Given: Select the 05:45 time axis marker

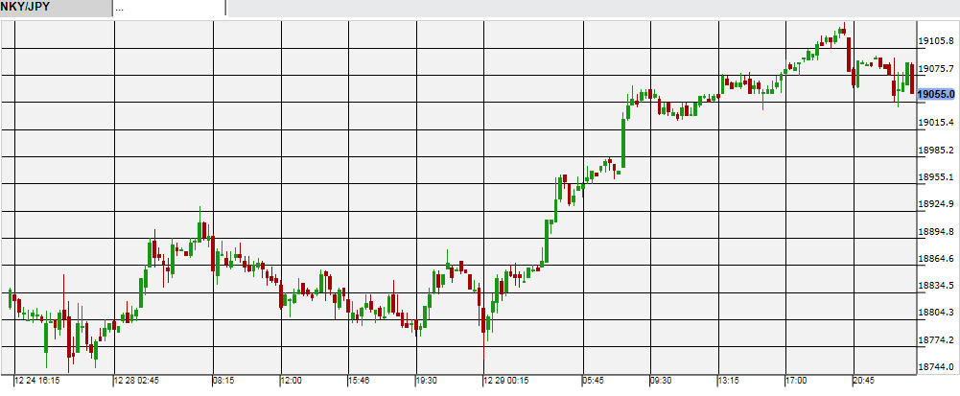Looking at the screenshot, I should pos(593,381).
